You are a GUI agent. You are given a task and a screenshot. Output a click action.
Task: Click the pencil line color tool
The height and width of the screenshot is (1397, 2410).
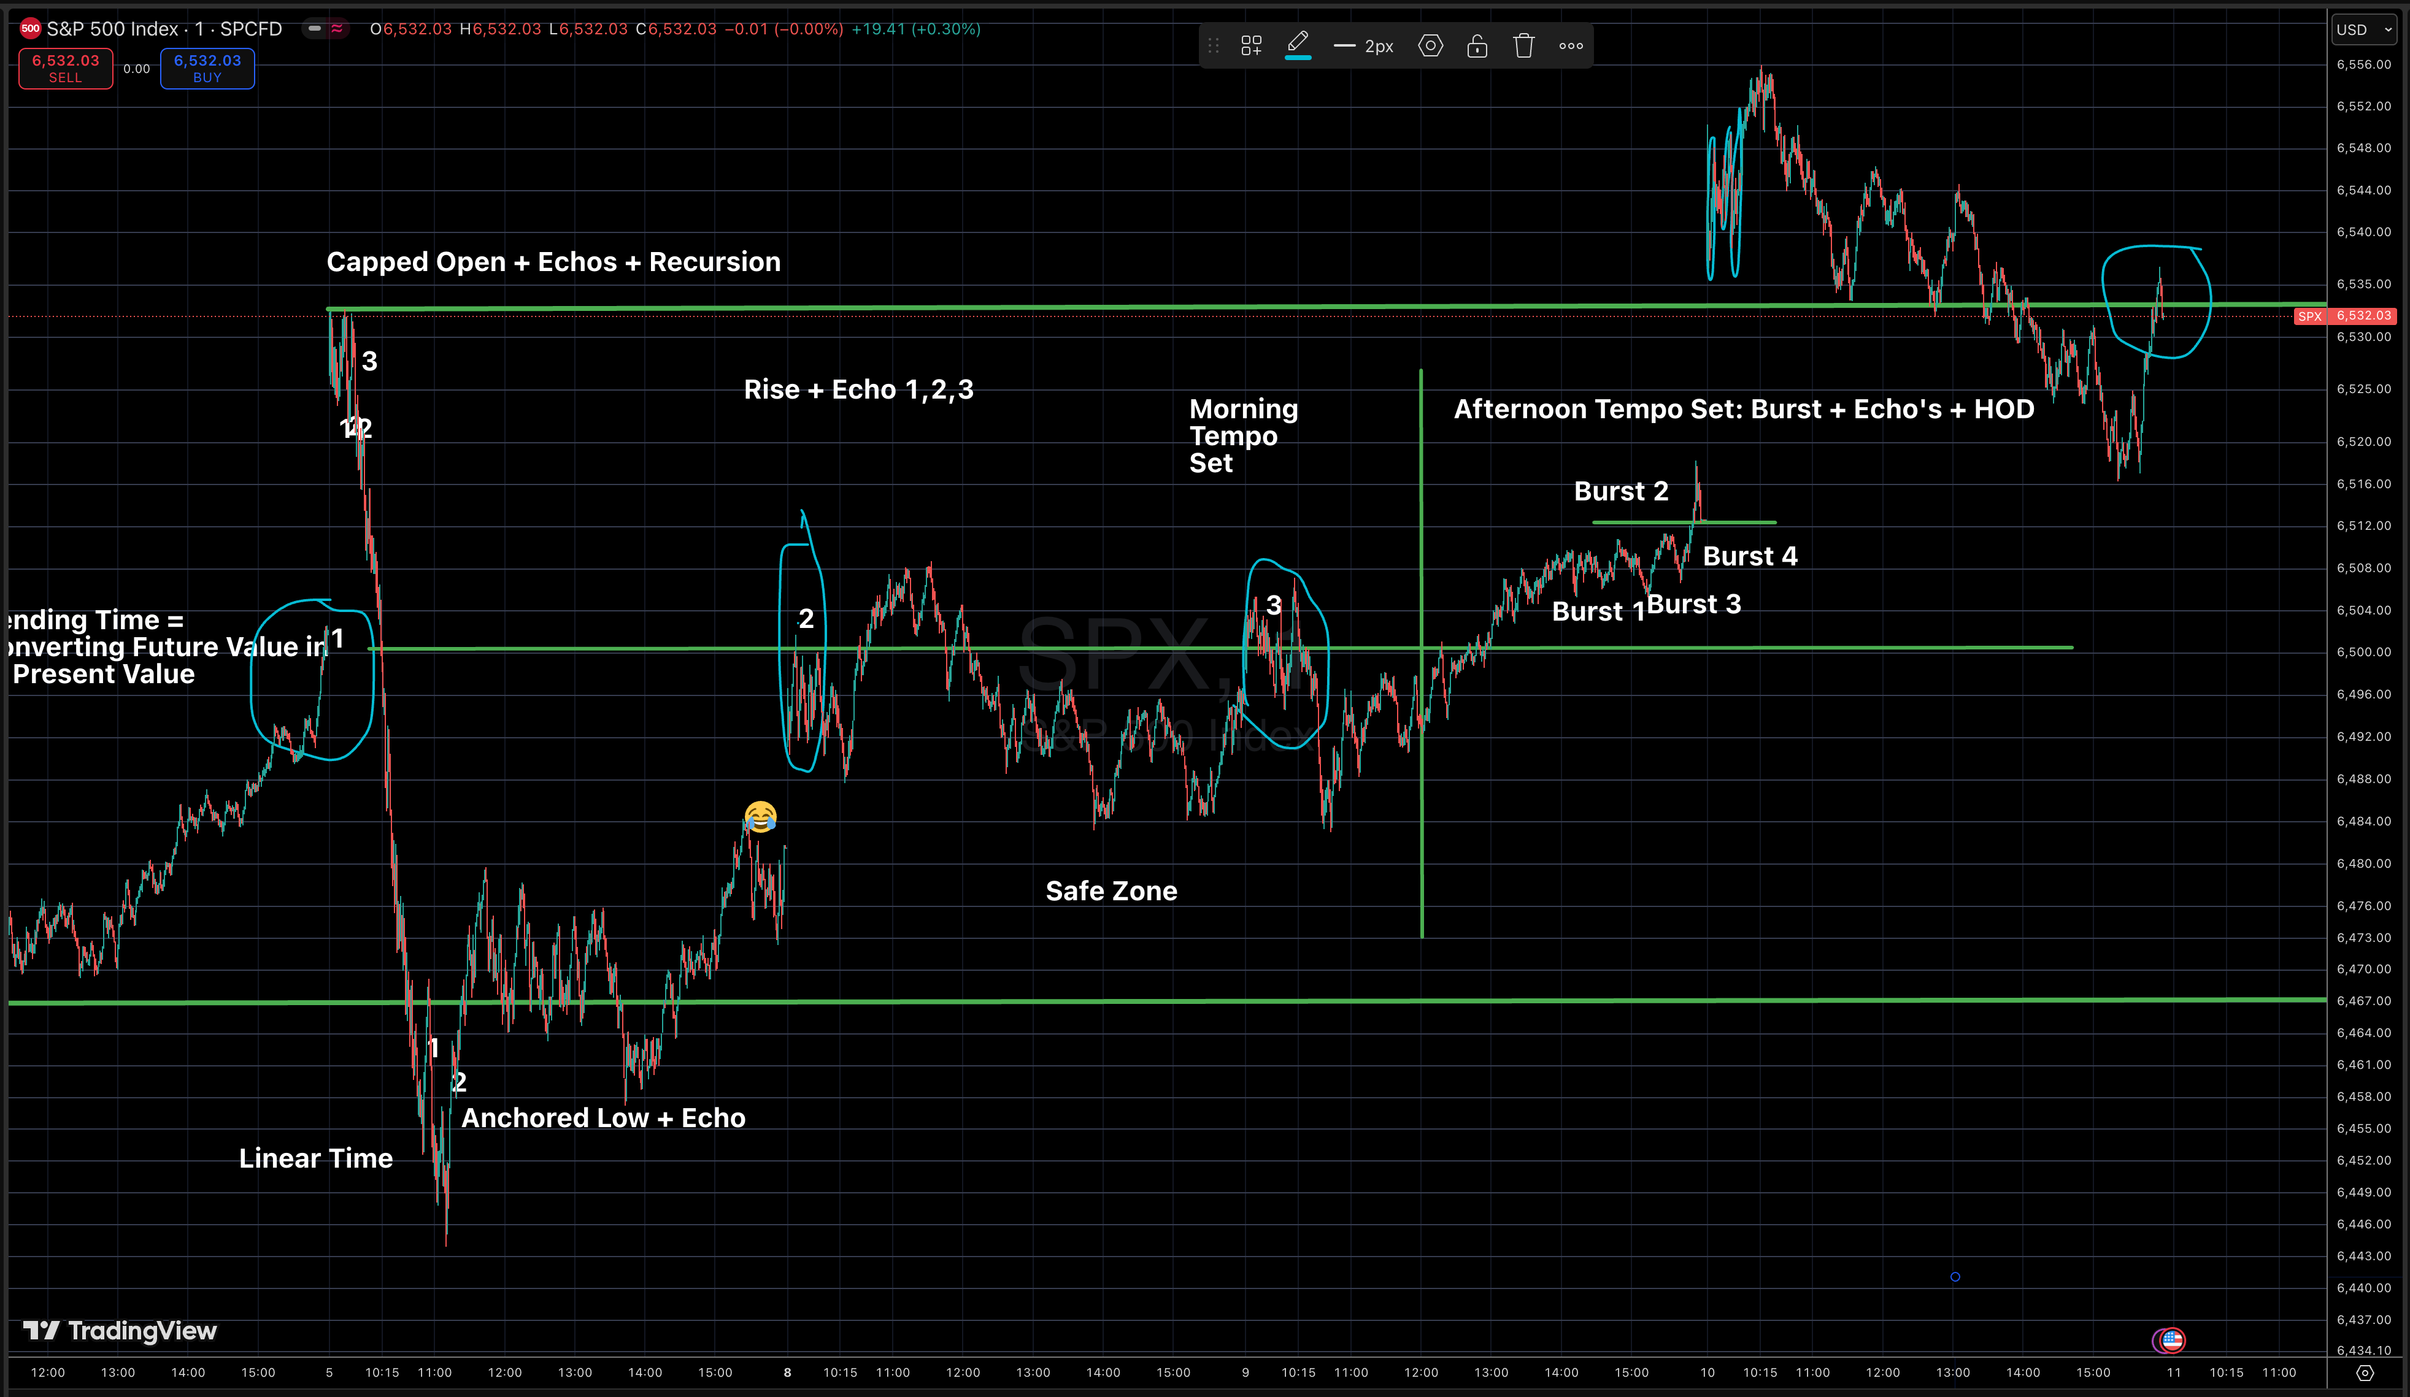tap(1298, 43)
